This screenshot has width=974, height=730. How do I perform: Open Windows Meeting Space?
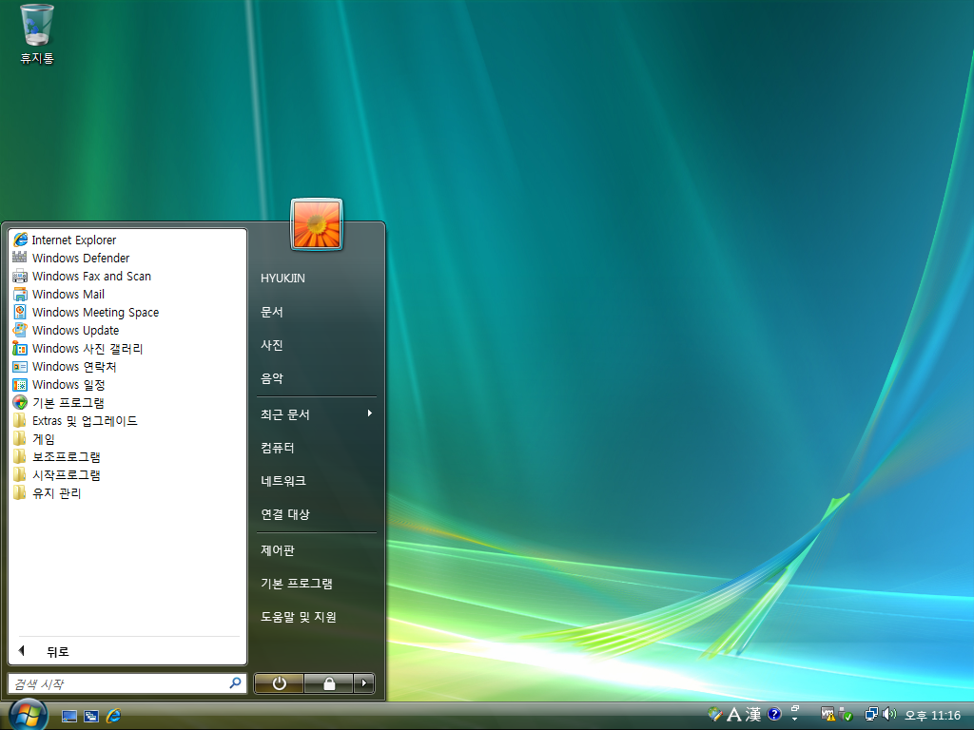point(127,312)
